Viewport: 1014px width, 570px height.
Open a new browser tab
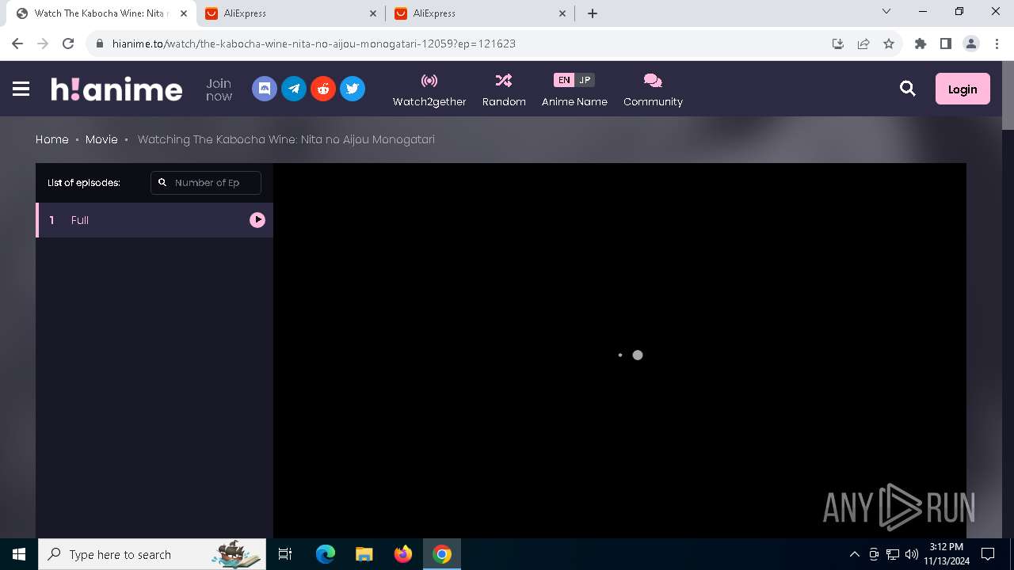tap(593, 13)
